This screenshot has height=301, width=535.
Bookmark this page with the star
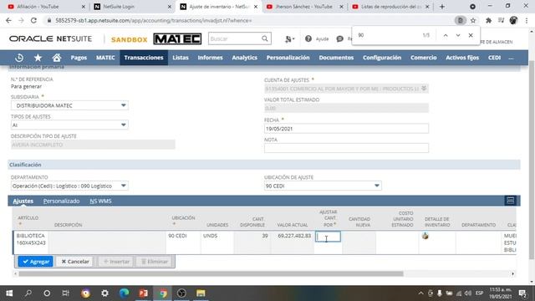[x=473, y=20]
